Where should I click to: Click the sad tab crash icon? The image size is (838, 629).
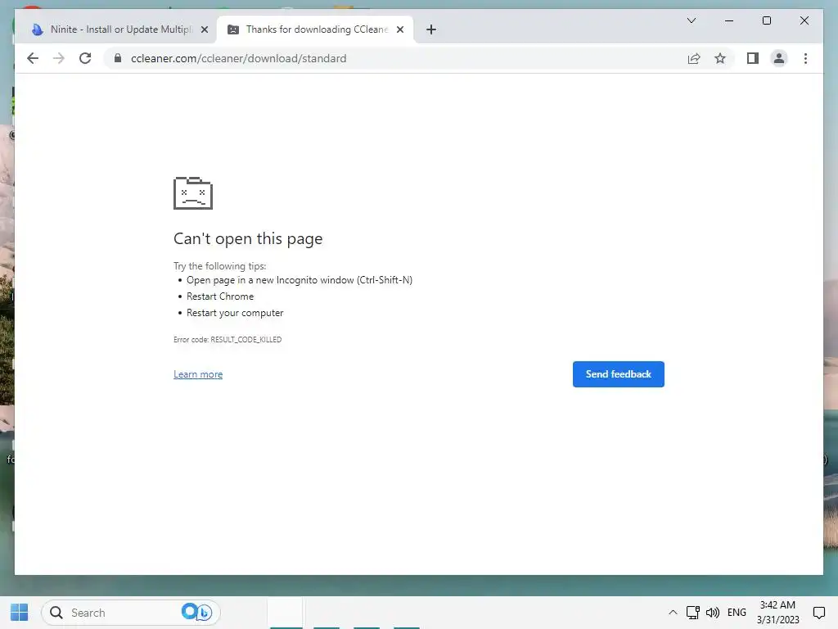193,192
